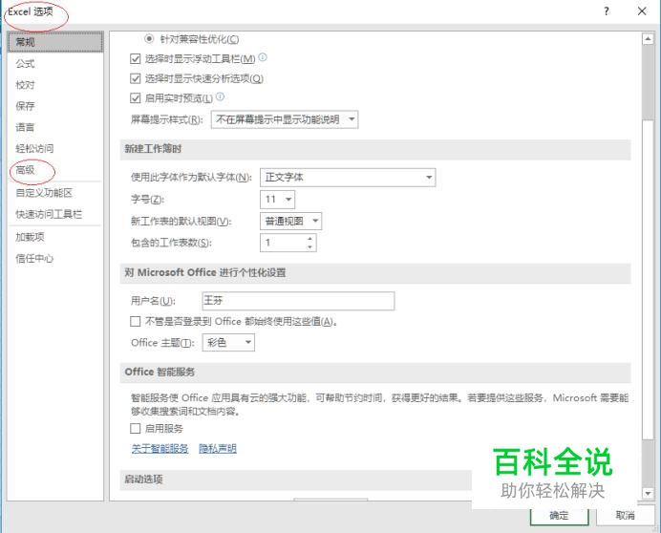Image resolution: width=661 pixels, height=533 pixels.
Task: Enable 不管是否登录到 Office 都始终使用这些值 checkbox
Action: tap(136, 322)
